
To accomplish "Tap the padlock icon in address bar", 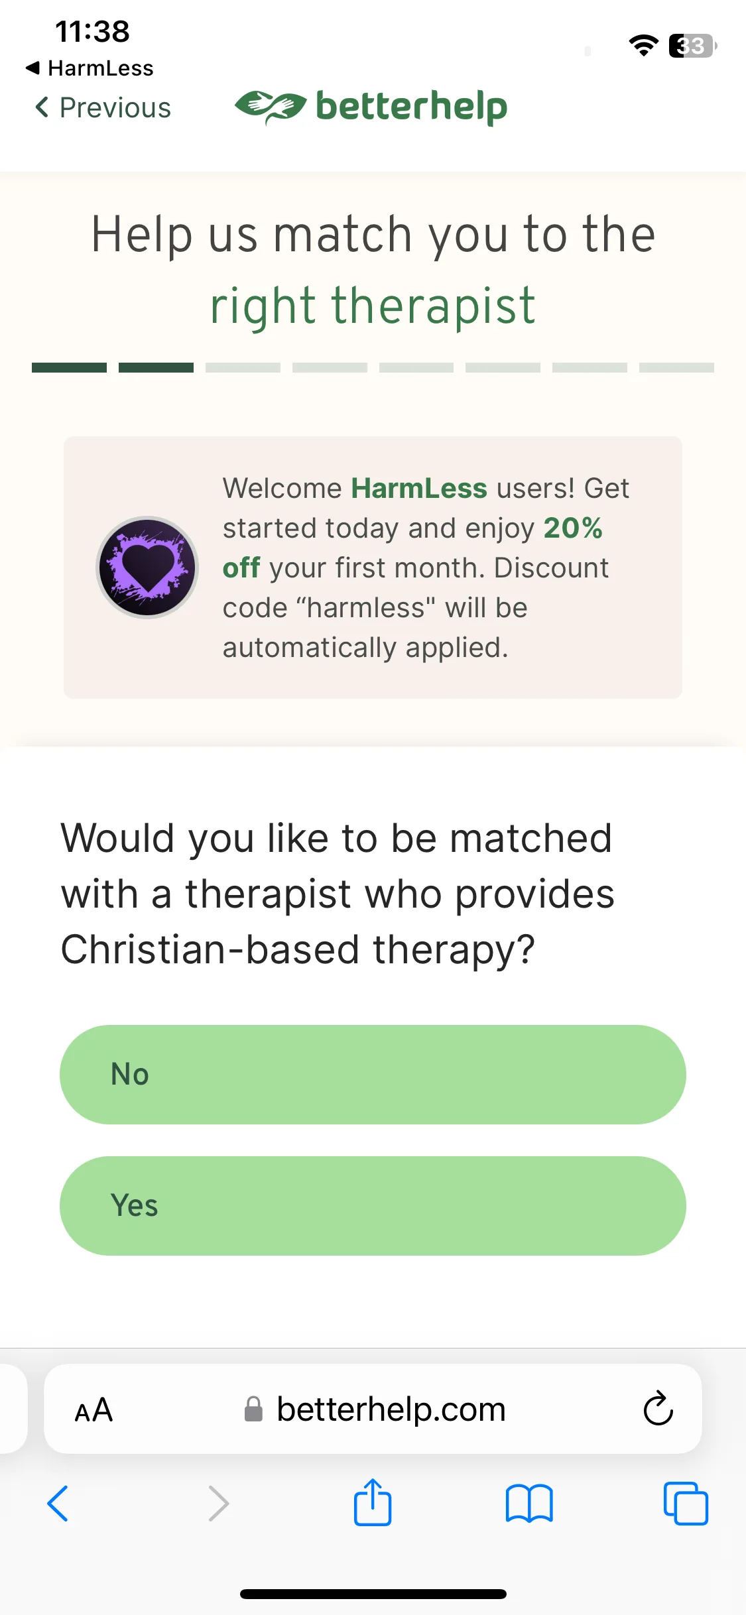I will [253, 1409].
